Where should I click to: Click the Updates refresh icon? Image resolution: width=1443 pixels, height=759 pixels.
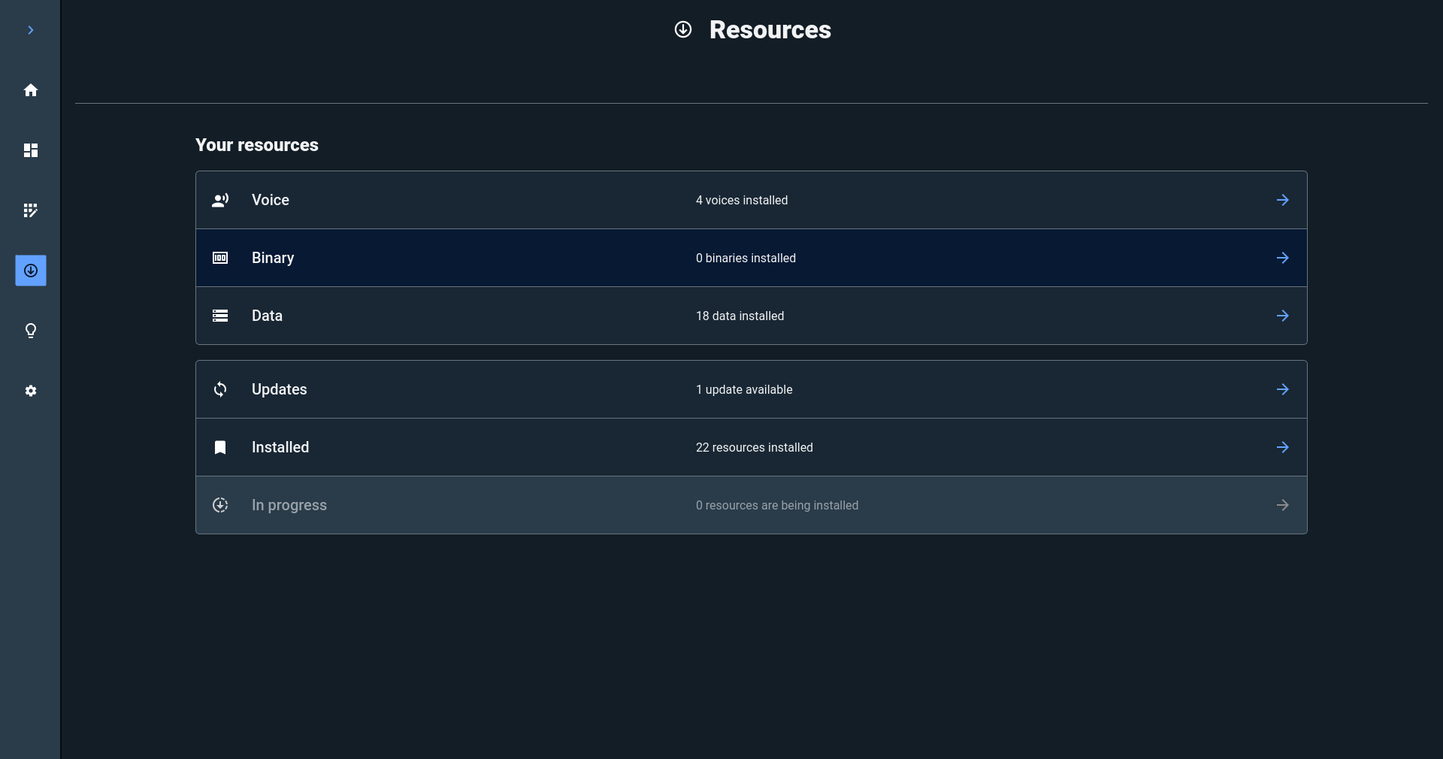click(x=220, y=389)
